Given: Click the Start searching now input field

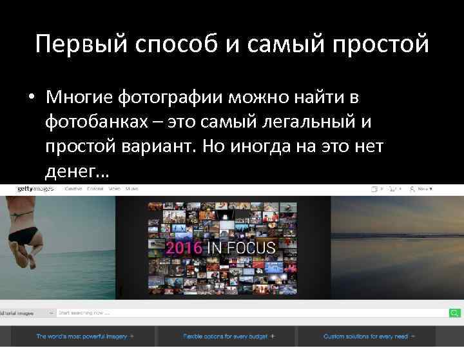Looking at the screenshot, I should coord(253,313).
